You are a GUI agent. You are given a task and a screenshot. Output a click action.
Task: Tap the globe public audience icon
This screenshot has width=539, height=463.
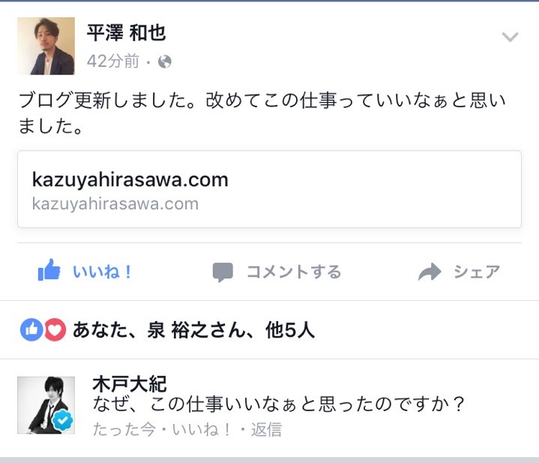[165, 62]
